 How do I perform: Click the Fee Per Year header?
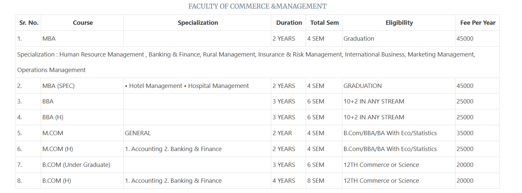point(477,23)
